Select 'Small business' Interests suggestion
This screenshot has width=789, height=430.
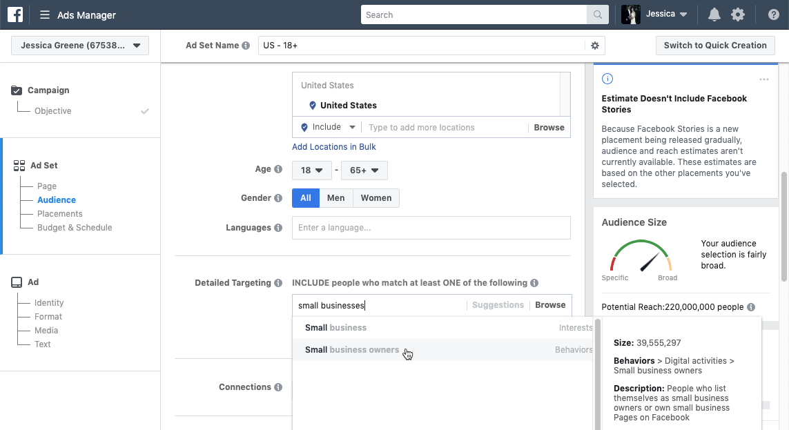[x=442, y=327]
